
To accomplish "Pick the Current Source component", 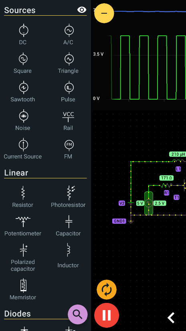I will click(23, 149).
